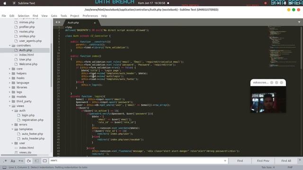Go to next tab with right arrow
The image size is (303, 170).
click(59, 22)
